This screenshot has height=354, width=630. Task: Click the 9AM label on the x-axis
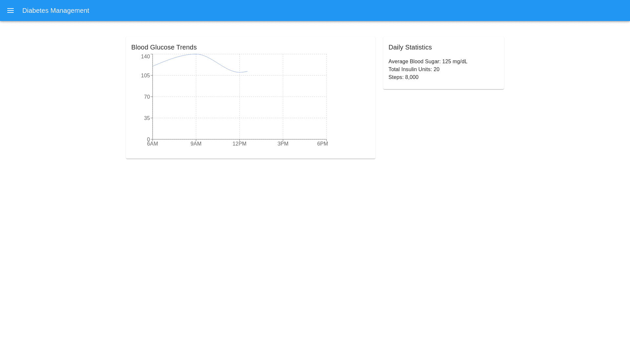point(196,144)
